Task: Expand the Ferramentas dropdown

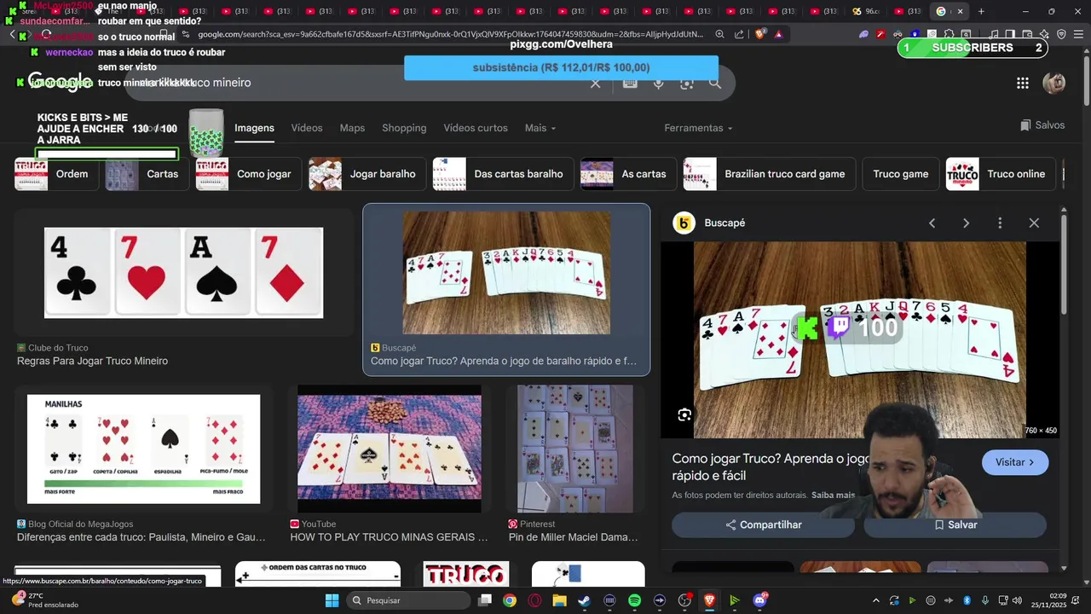Action: click(698, 128)
